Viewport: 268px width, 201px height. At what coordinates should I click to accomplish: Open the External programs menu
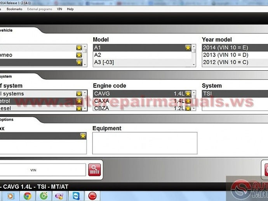[40, 9]
